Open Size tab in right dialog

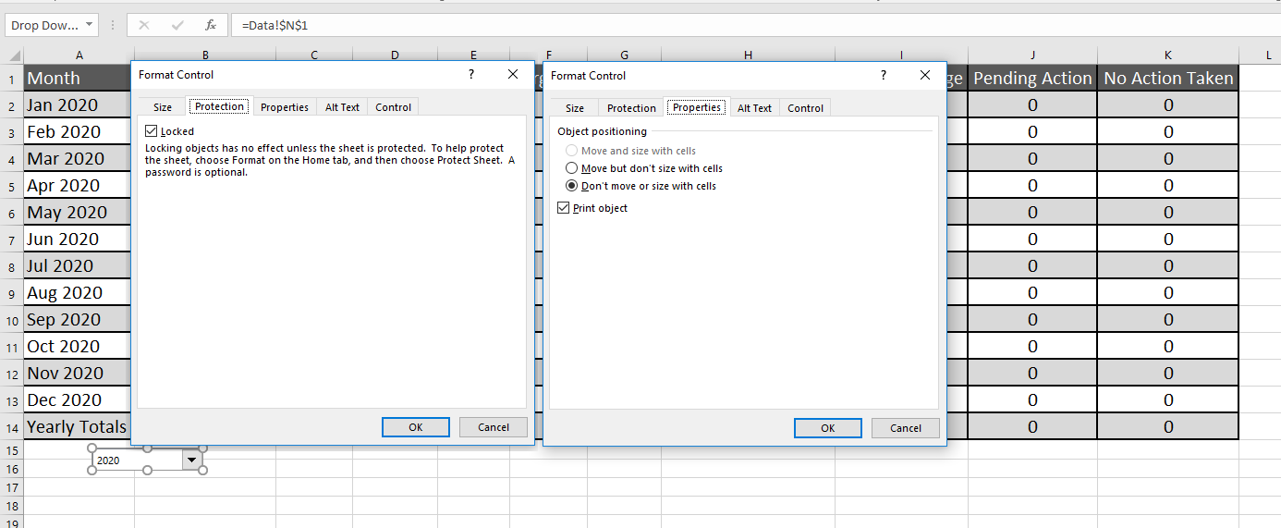575,108
